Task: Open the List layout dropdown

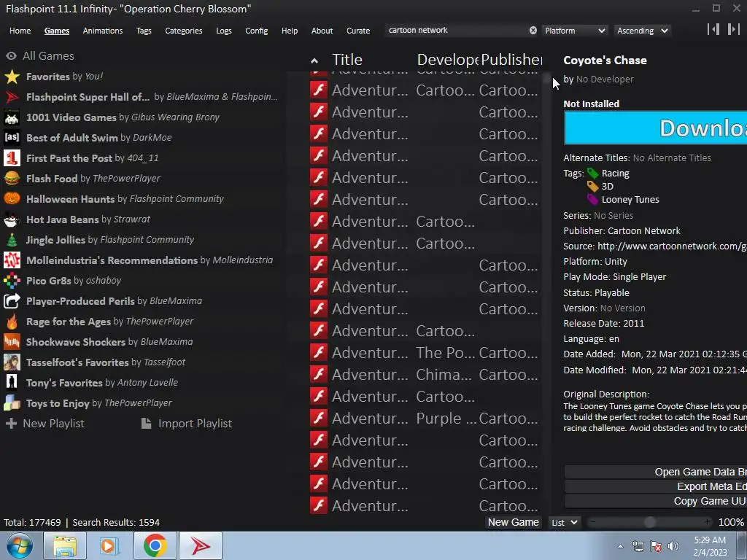Action: coord(565,522)
